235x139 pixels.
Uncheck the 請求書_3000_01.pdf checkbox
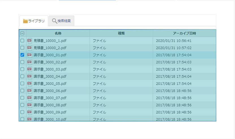[22, 55]
